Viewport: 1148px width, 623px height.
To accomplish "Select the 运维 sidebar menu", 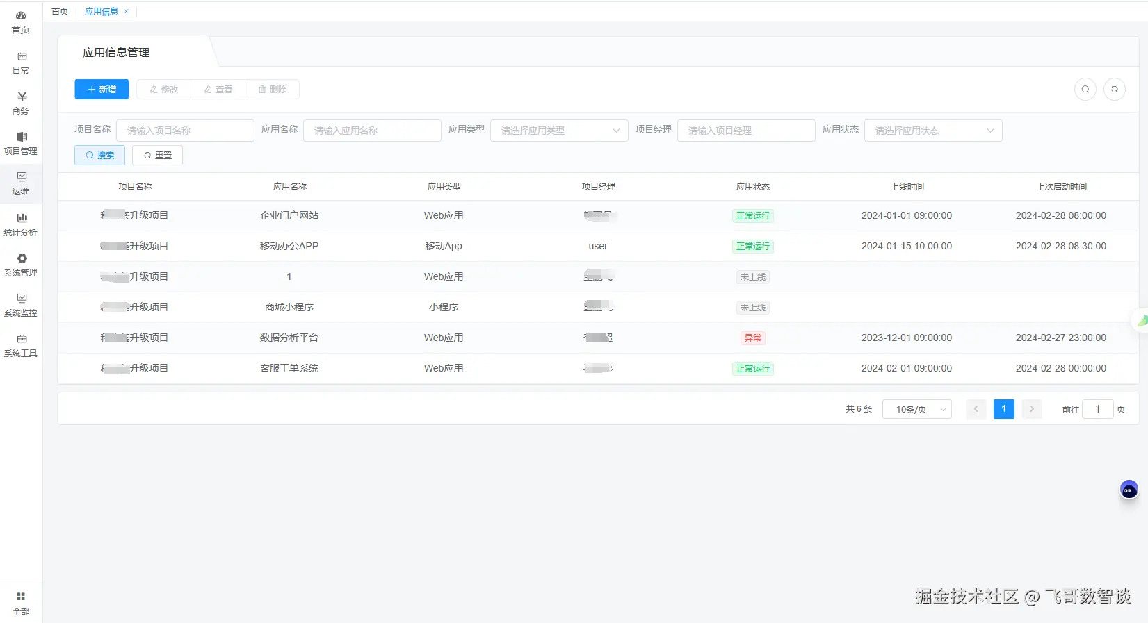I will pyautogui.click(x=21, y=183).
